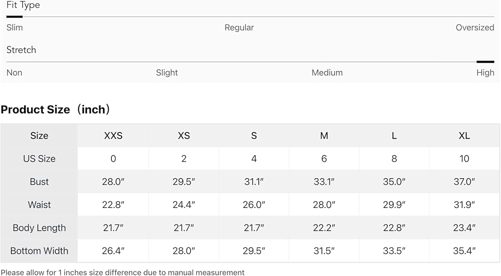Screen dimensions: 501x276
Task: Click the Waist row label
Action: (x=39, y=205)
